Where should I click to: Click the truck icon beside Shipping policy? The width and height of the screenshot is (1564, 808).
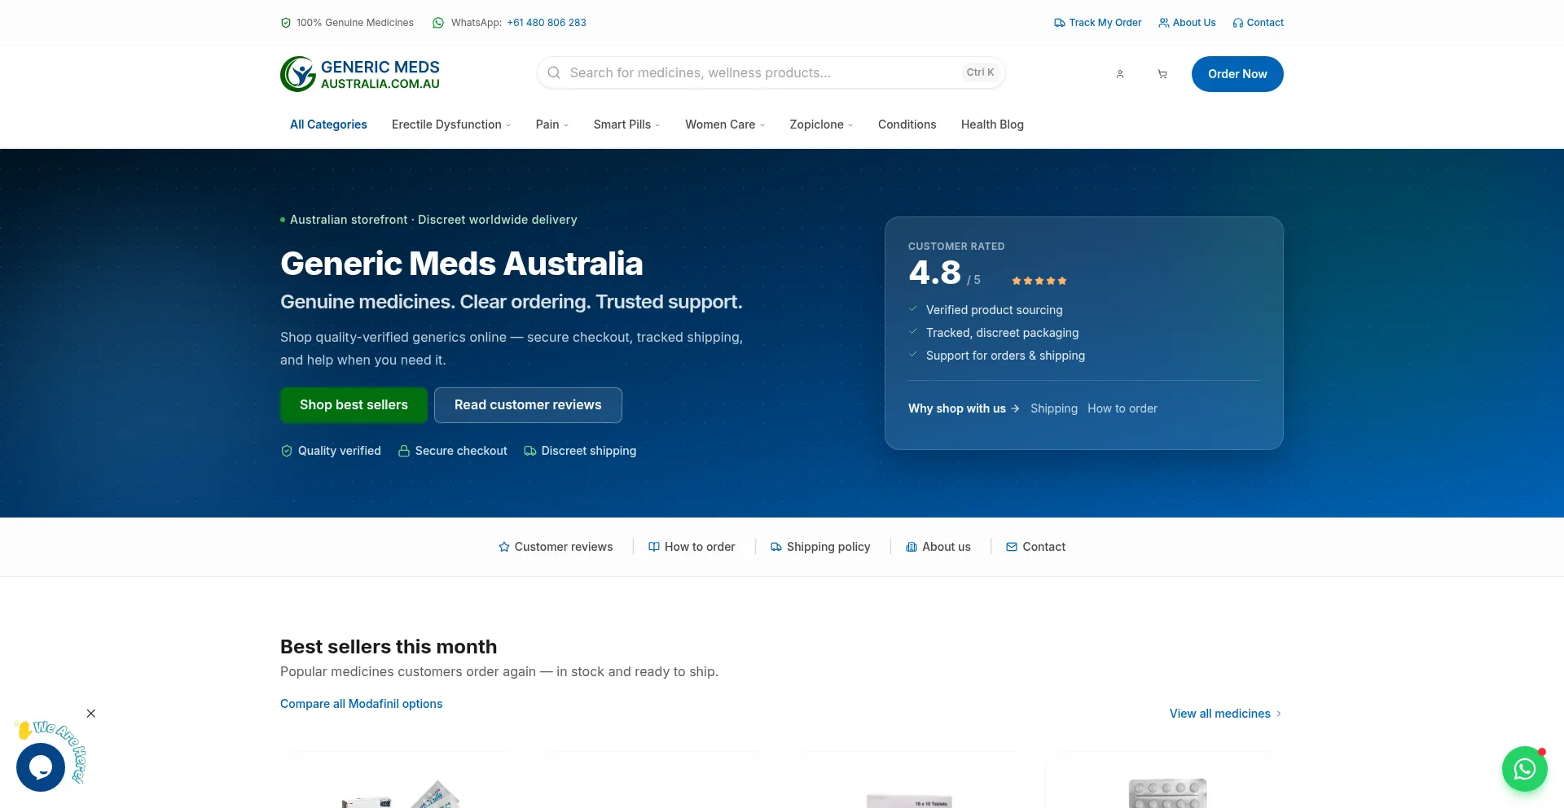(776, 547)
